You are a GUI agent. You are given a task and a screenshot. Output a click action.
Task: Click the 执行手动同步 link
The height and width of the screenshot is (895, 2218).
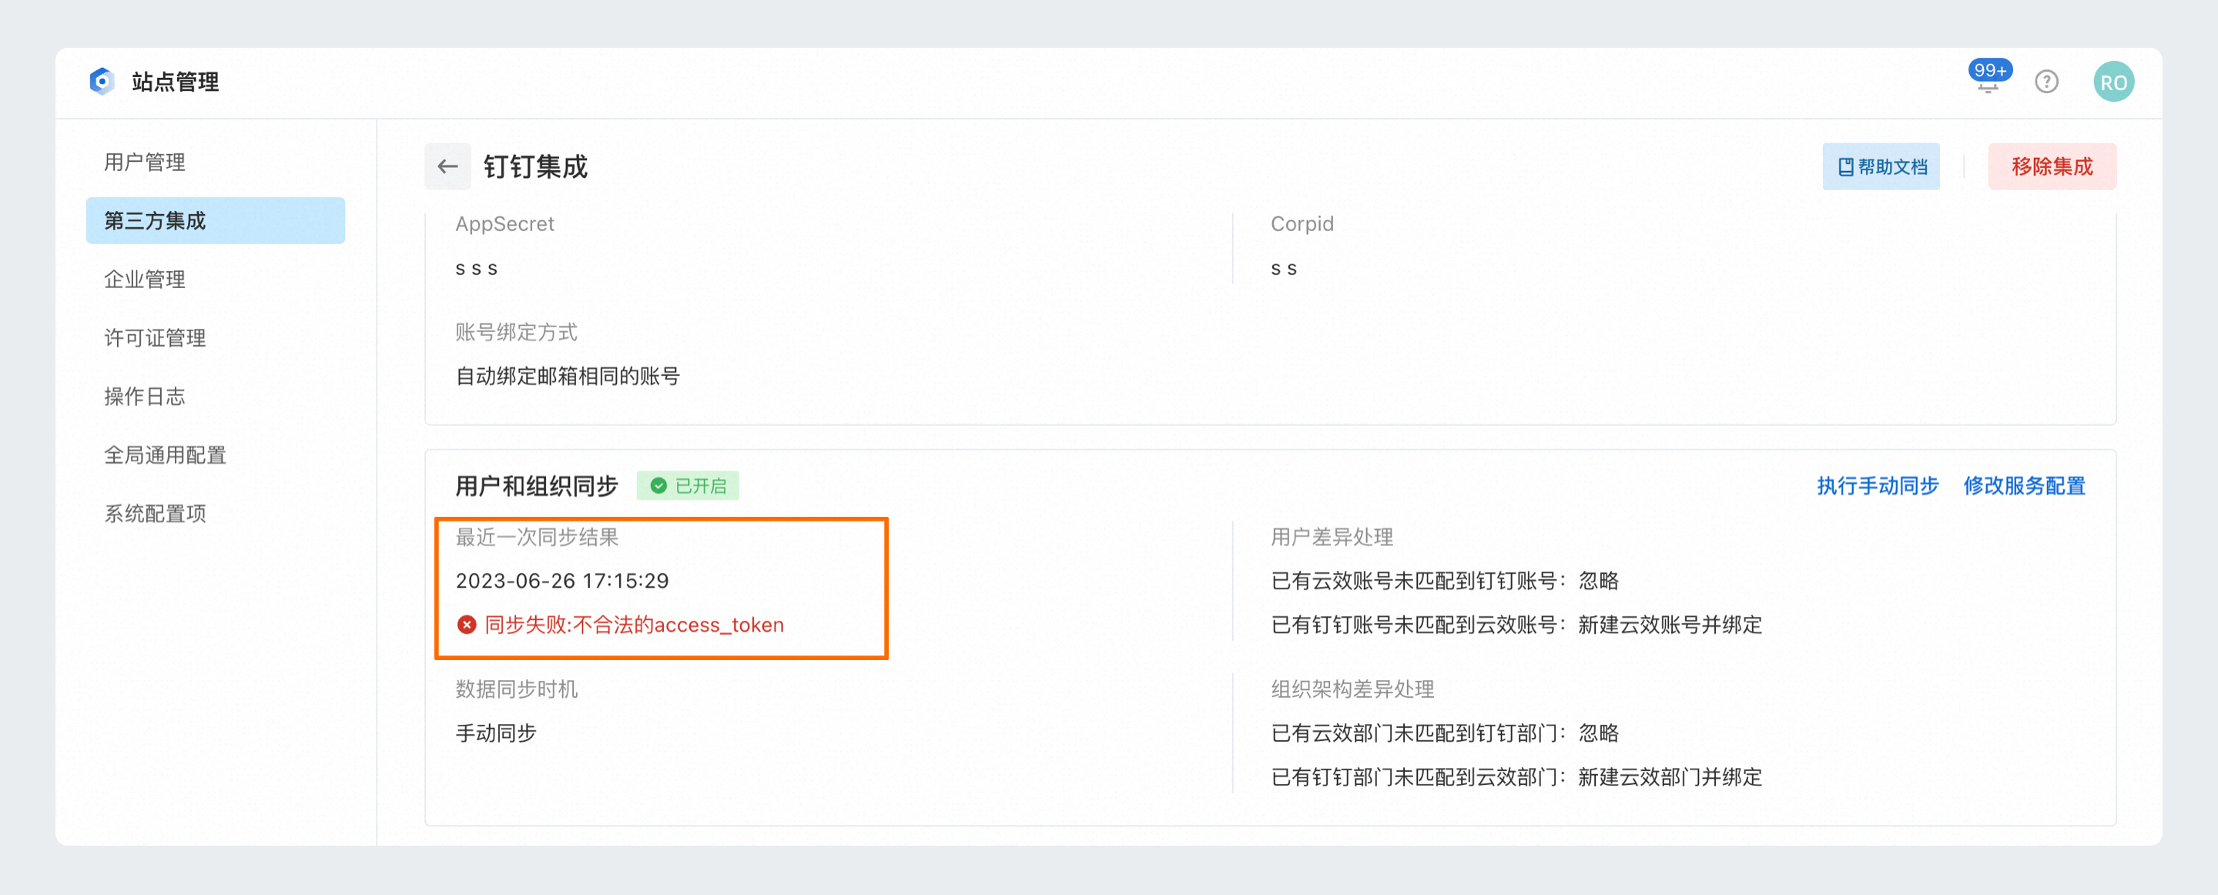pos(1877,486)
